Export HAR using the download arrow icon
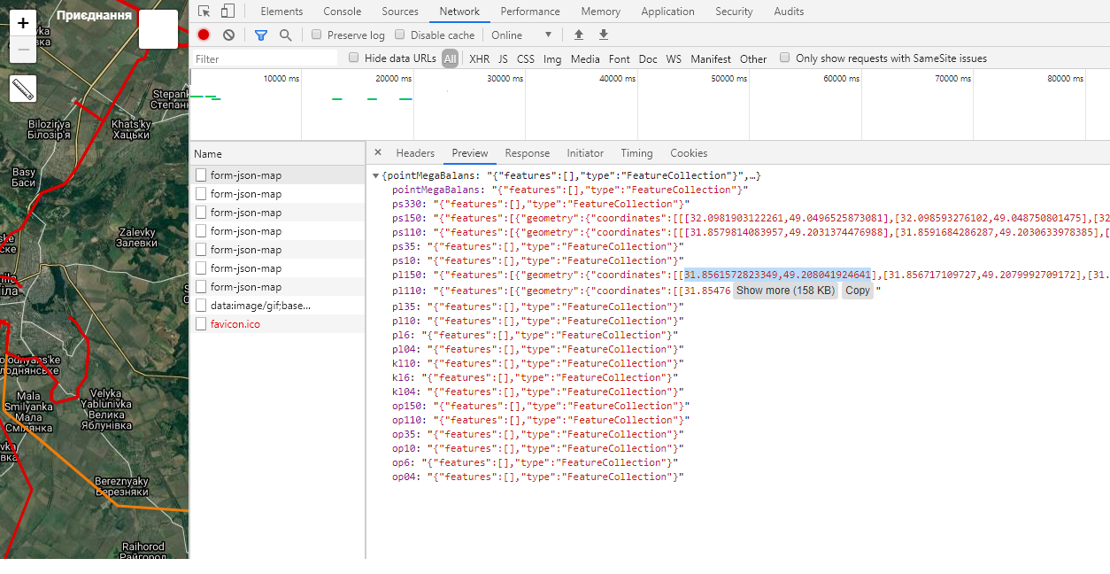Image resolution: width=1110 pixels, height=574 pixels. click(x=603, y=34)
